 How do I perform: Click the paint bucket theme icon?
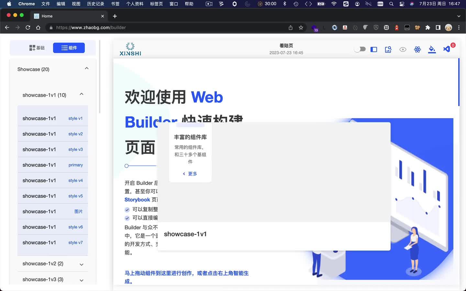pos(432,49)
